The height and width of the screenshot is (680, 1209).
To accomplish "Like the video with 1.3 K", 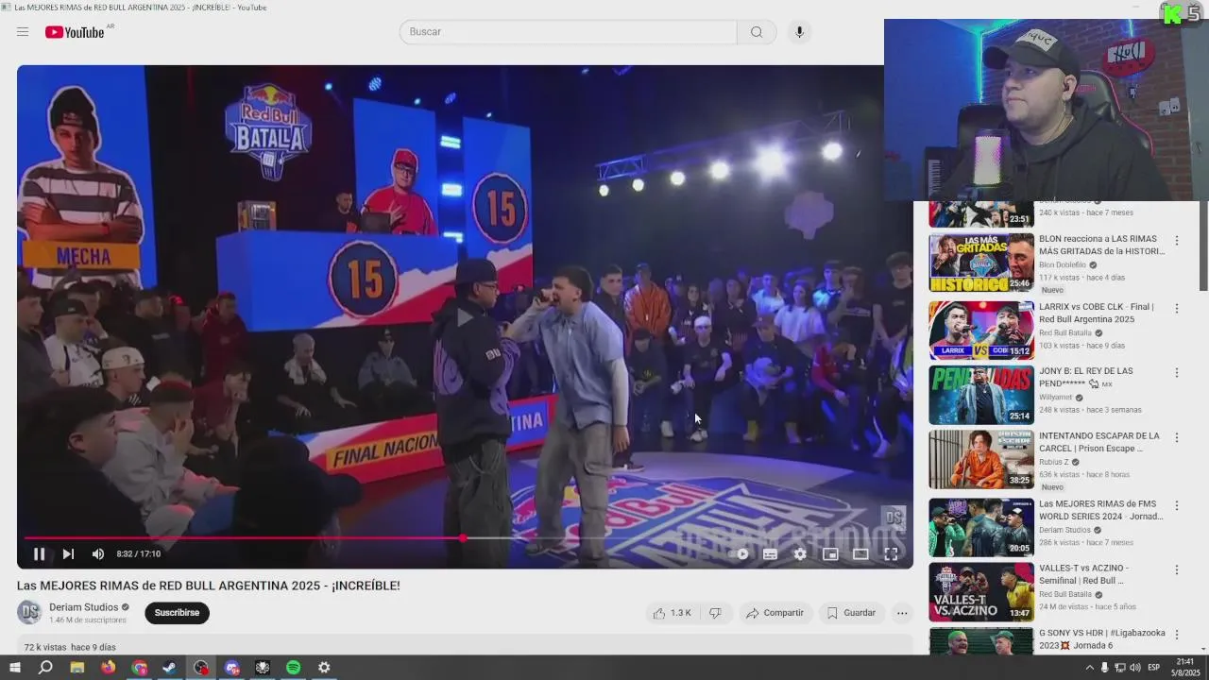I will 672,613.
